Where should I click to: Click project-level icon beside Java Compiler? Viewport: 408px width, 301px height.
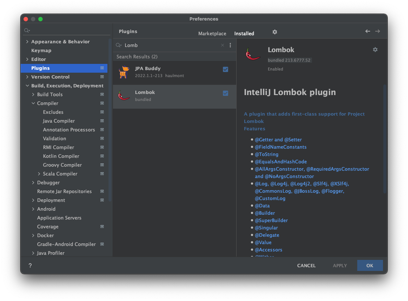click(102, 121)
